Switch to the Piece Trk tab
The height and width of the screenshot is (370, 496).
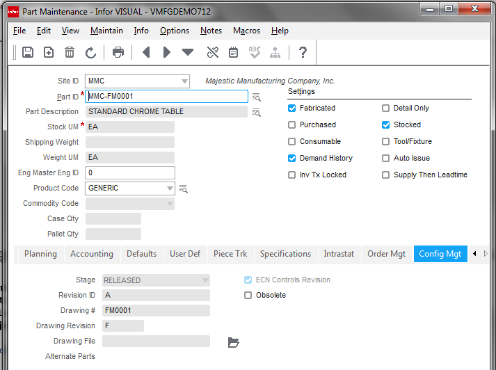(230, 254)
